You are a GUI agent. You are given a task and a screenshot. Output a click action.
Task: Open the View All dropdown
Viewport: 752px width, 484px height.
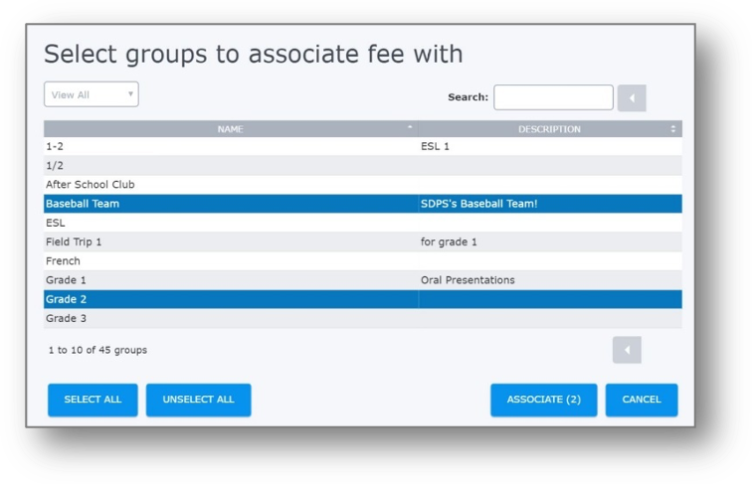coord(92,94)
